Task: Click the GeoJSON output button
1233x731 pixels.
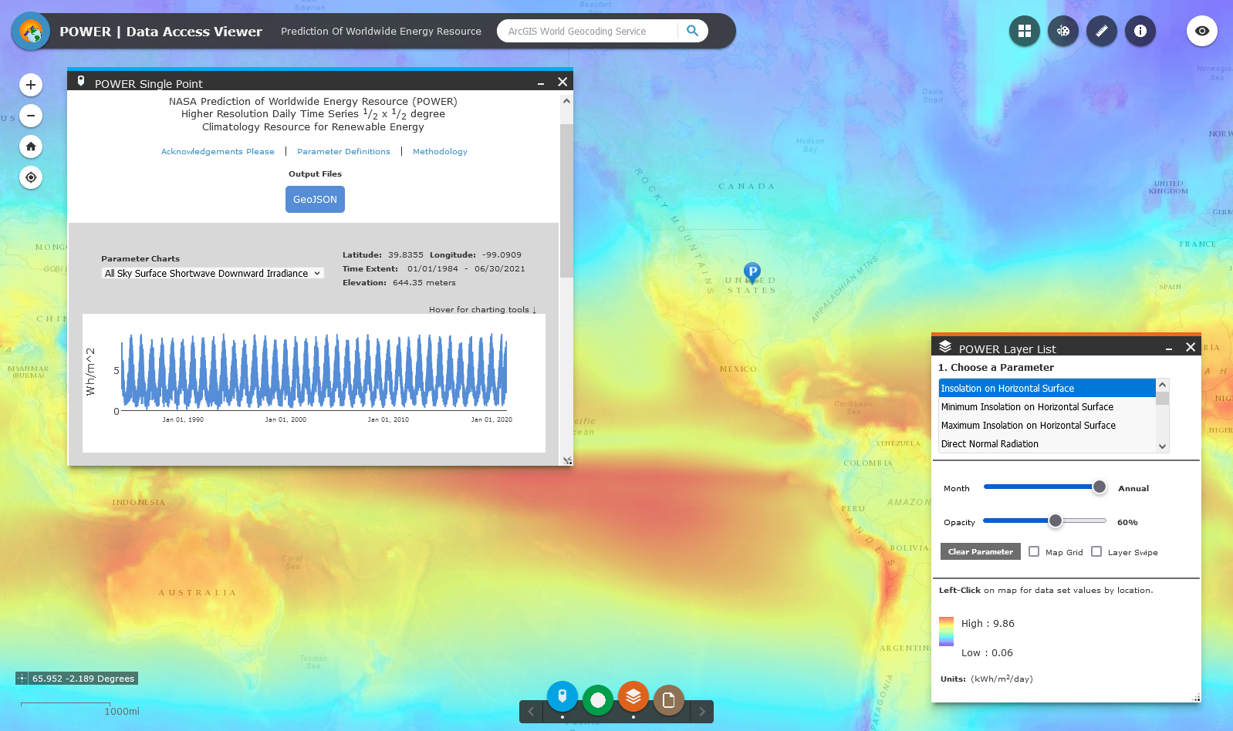Action: tap(315, 199)
